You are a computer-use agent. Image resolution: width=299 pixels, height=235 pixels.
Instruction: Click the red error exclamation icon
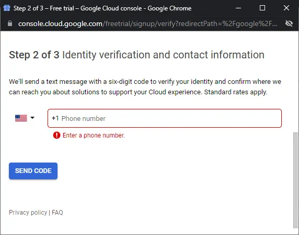(56, 135)
